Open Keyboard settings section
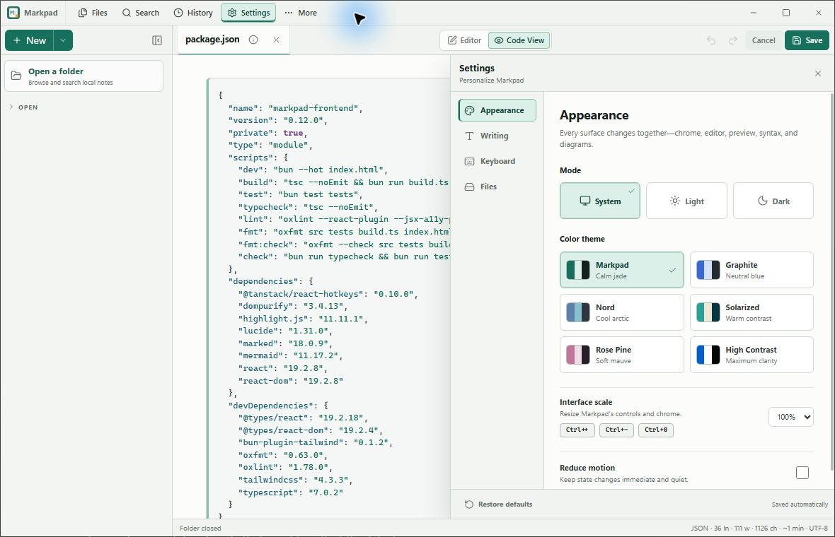 (x=497, y=161)
